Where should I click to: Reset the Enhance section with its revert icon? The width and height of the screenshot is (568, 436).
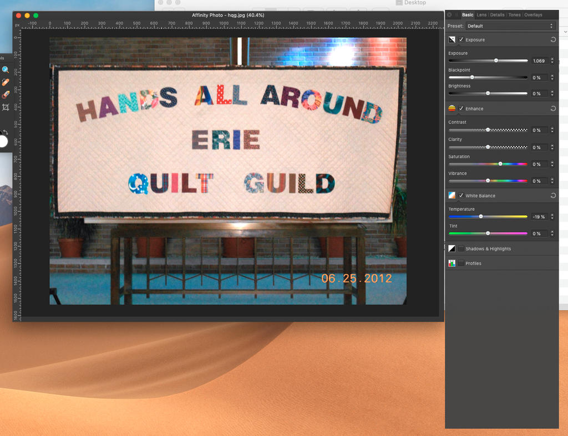tap(553, 109)
